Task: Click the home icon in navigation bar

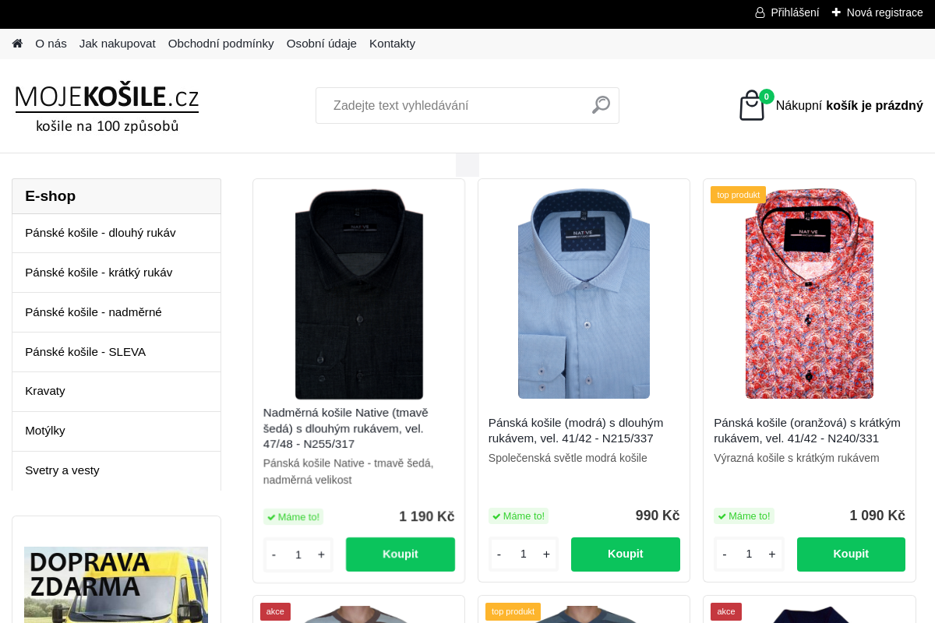Action: click(17, 44)
